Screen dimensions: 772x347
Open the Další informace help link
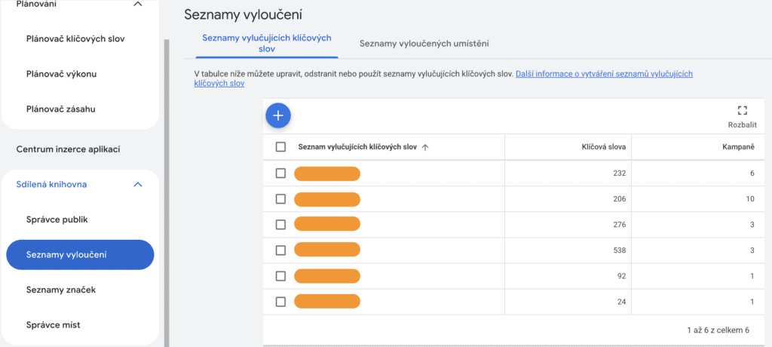[x=603, y=74]
